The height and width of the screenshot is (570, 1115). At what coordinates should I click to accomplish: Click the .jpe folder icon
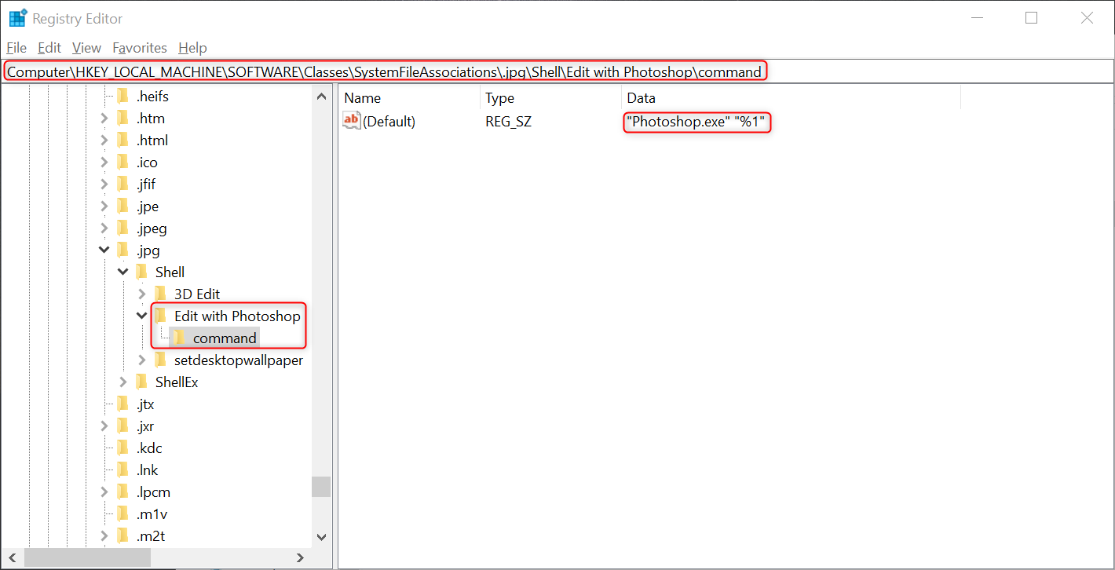tap(122, 206)
